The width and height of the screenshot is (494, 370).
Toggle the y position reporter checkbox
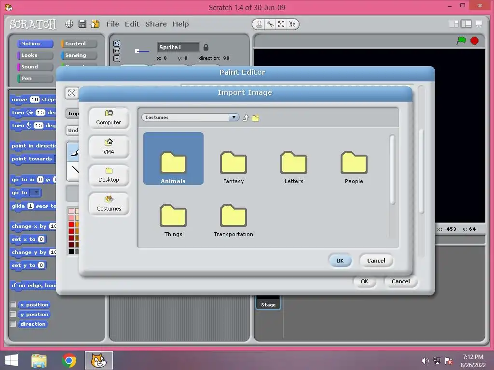click(13, 314)
